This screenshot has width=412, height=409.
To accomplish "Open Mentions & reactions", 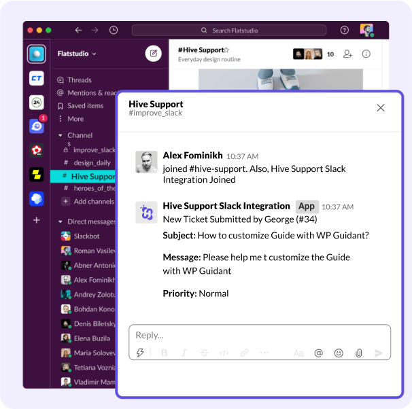I will (x=87, y=93).
